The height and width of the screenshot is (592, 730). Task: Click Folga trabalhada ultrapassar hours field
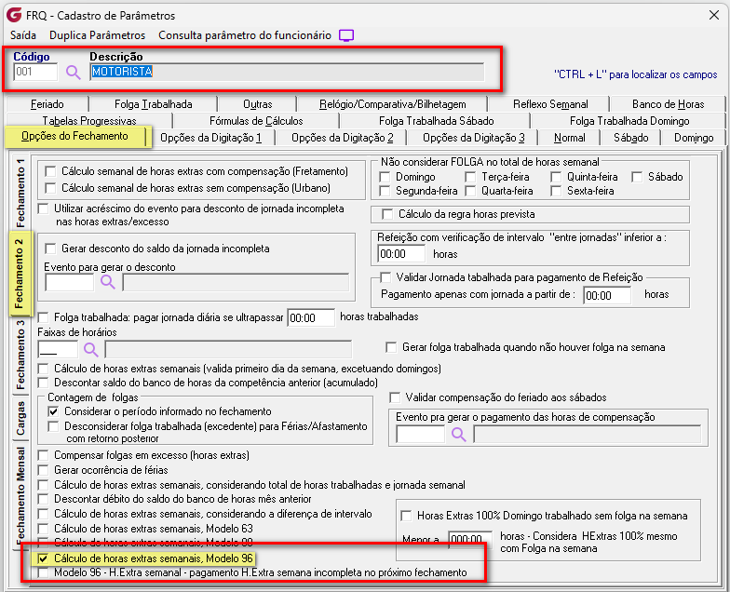[x=311, y=318]
